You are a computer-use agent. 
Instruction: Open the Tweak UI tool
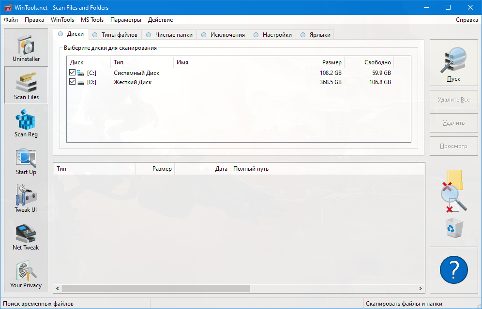click(26, 199)
